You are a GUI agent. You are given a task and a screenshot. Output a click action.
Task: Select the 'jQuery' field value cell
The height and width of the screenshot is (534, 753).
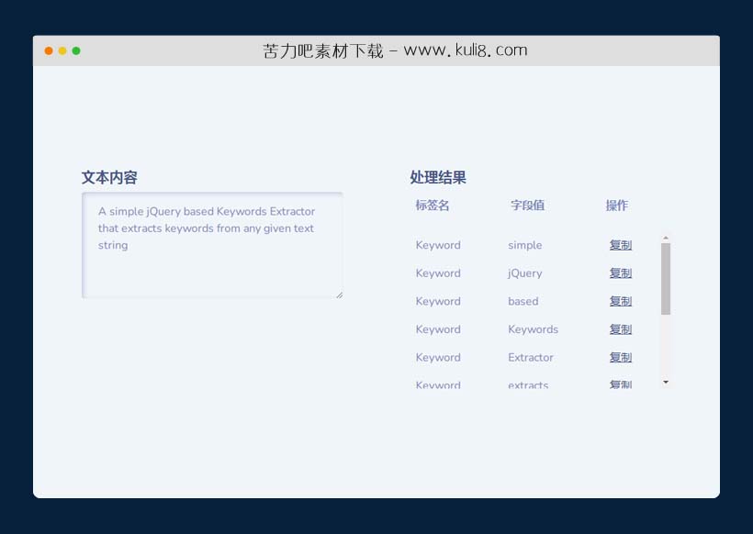tap(525, 273)
